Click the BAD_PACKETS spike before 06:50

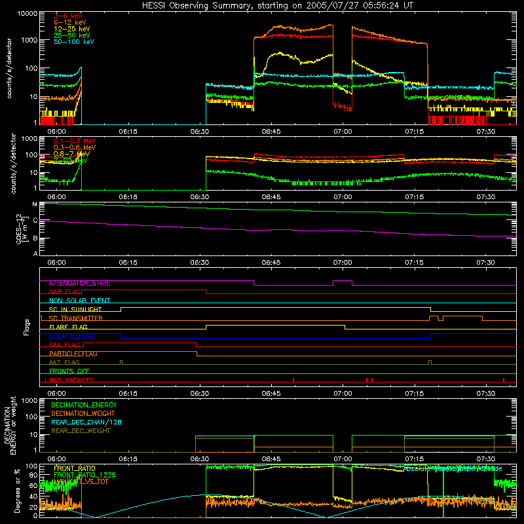tap(293, 380)
